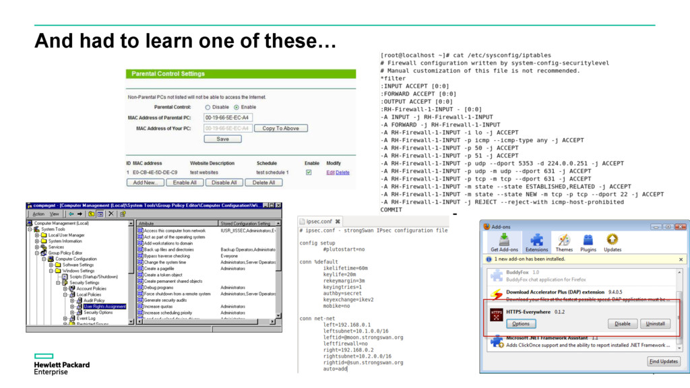Select the Enable parental control radio button
The width and height of the screenshot is (690, 388).
tap(237, 107)
